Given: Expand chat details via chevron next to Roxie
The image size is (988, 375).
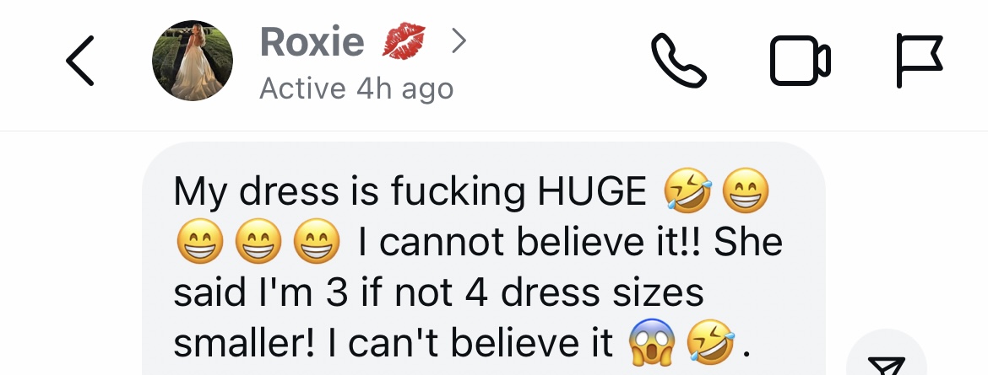Looking at the screenshot, I should tap(459, 41).
